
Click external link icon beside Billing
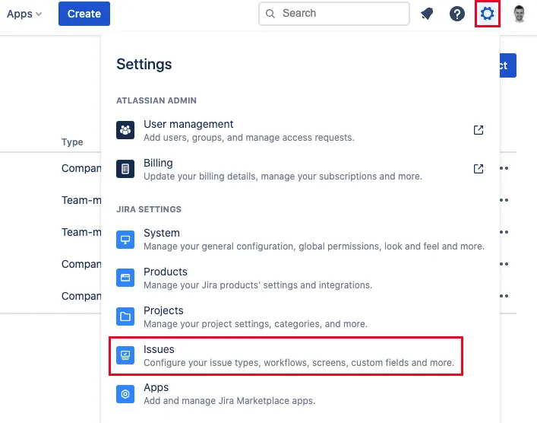[x=478, y=169]
